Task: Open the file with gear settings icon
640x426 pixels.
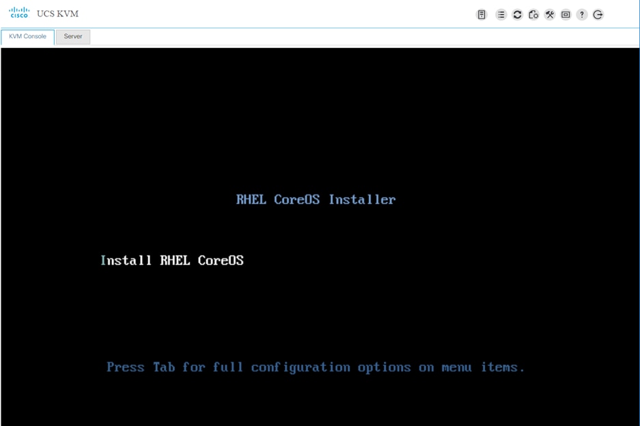Action: click(533, 15)
